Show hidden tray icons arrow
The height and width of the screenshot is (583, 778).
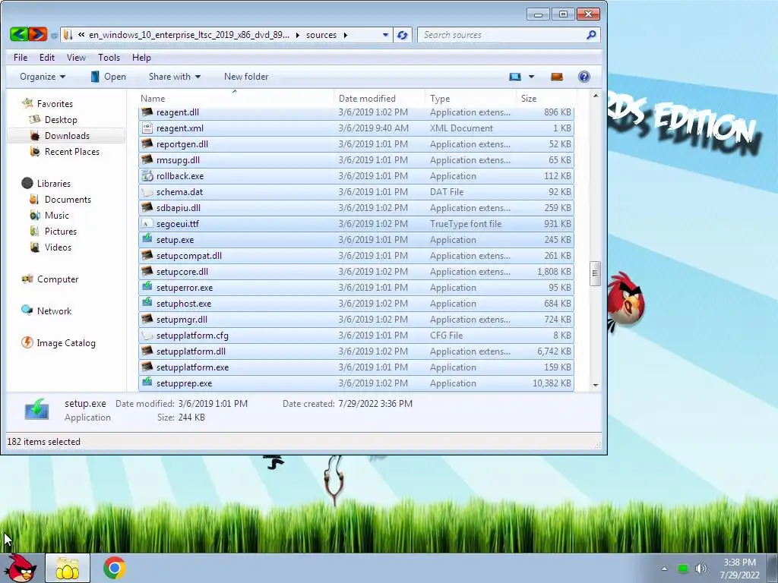point(664,569)
